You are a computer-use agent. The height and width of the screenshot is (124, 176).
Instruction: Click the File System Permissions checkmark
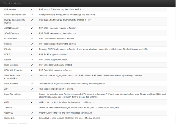click(x=32, y=14)
